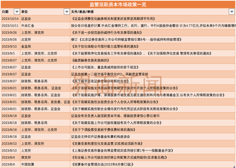Click the 2023/9/10 date cell
Image resolution: width=236 pixels, height=168 pixels.
click(10, 47)
